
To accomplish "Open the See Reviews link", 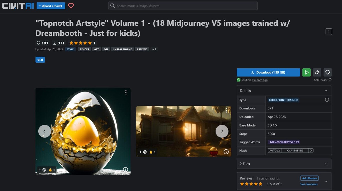I will 309,184.
